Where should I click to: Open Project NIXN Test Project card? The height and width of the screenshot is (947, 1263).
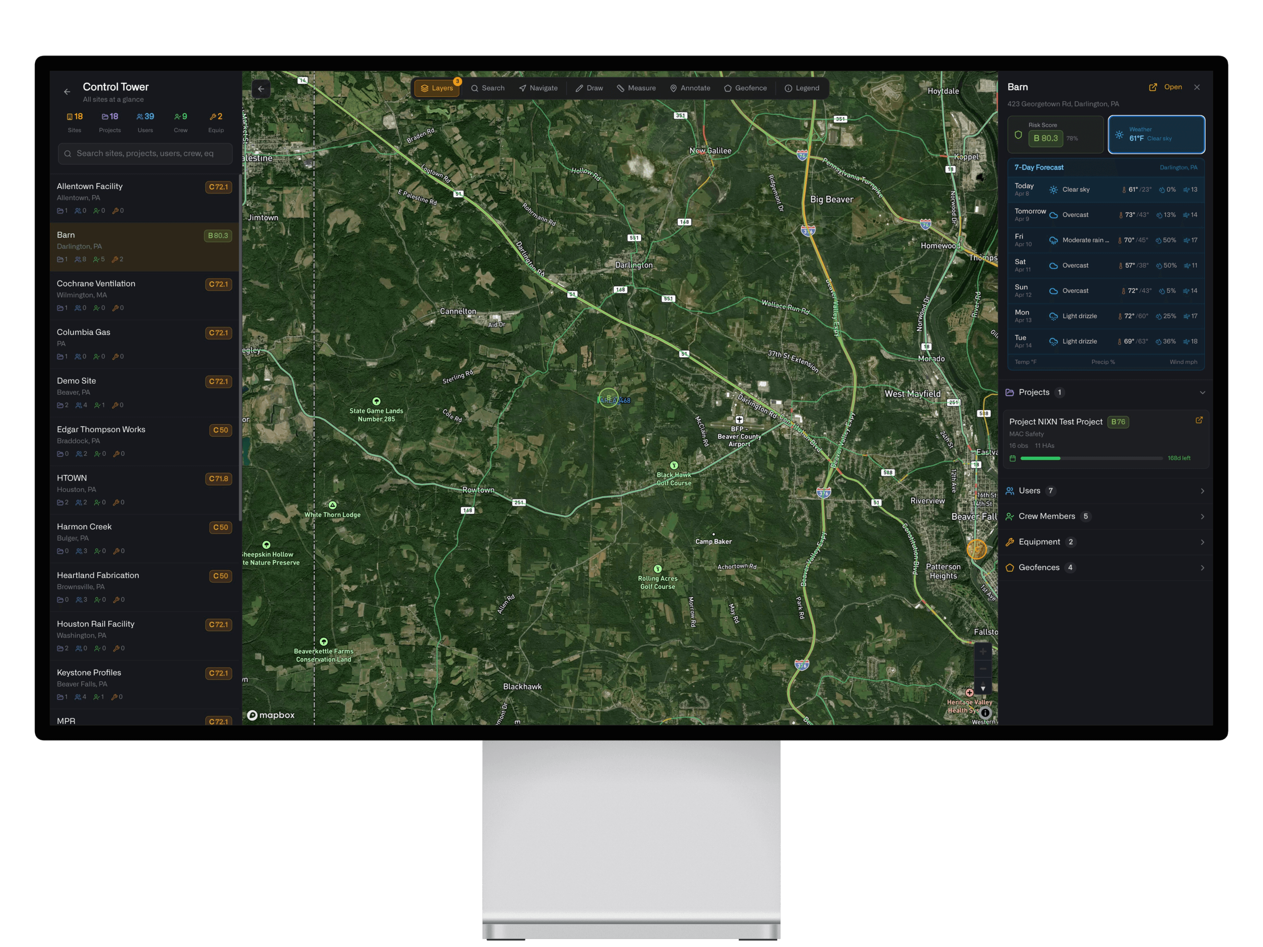1105,440
